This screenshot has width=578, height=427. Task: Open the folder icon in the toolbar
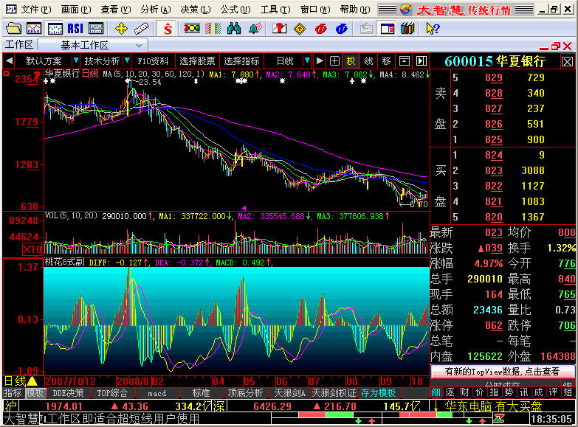click(x=13, y=28)
